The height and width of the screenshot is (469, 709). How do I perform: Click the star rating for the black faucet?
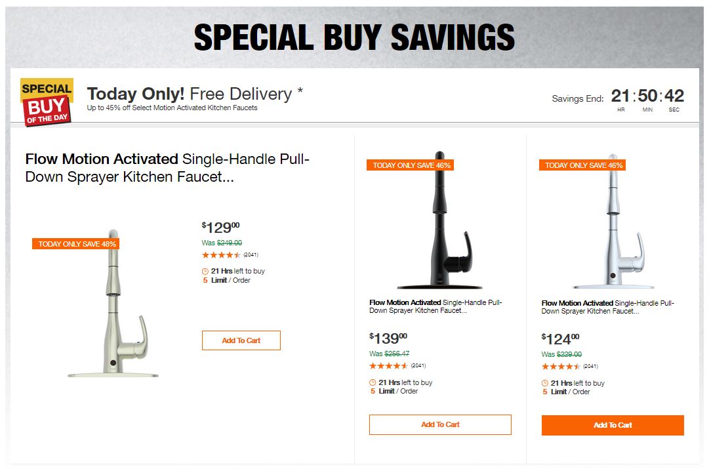coord(388,366)
